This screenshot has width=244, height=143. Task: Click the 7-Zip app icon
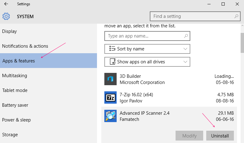click(110, 97)
